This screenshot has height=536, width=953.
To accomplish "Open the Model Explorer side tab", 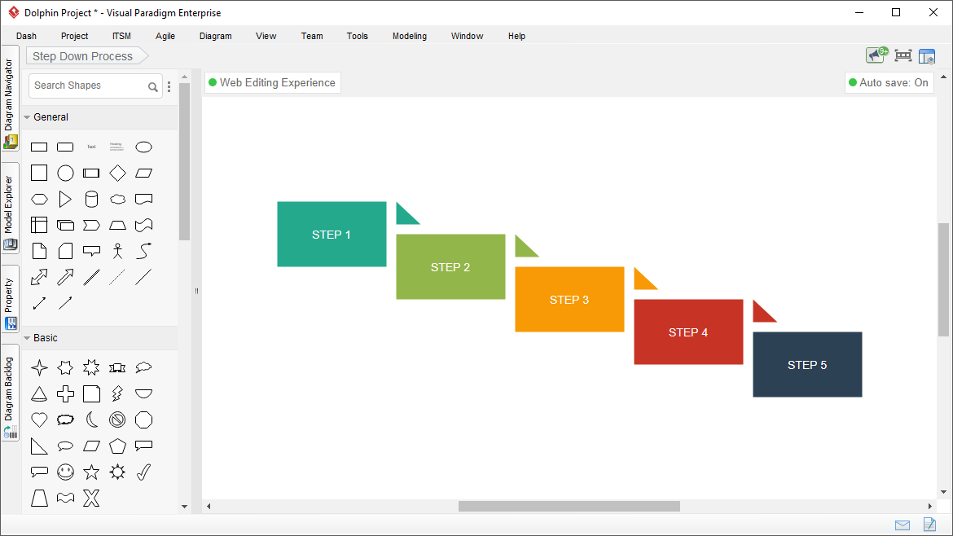I will pos(10,208).
